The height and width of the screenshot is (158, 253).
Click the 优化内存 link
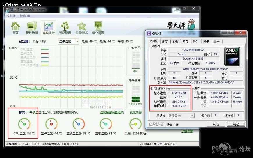136,112
